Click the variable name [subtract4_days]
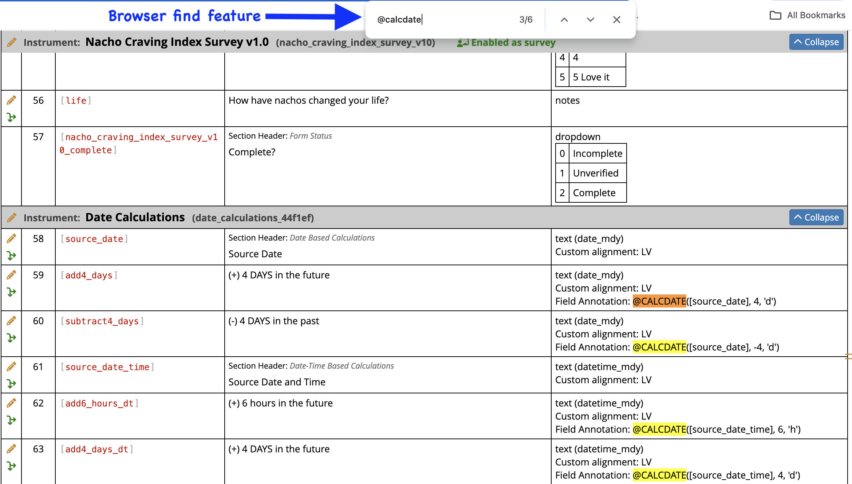The image size is (852, 484). (102, 321)
